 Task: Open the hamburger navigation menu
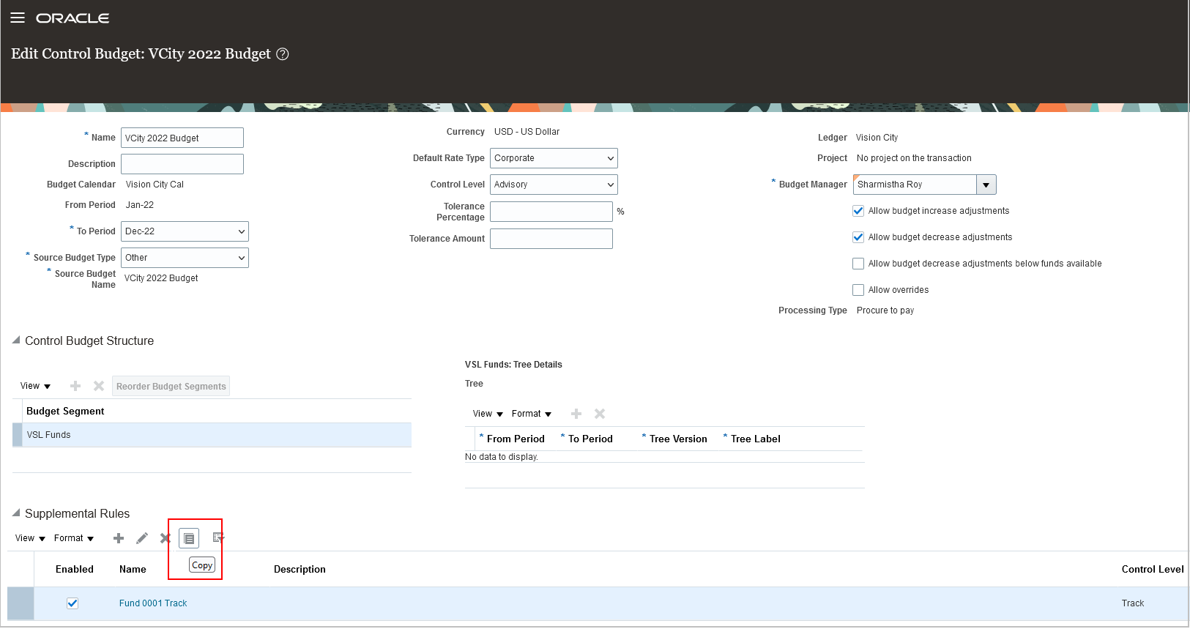coord(18,18)
